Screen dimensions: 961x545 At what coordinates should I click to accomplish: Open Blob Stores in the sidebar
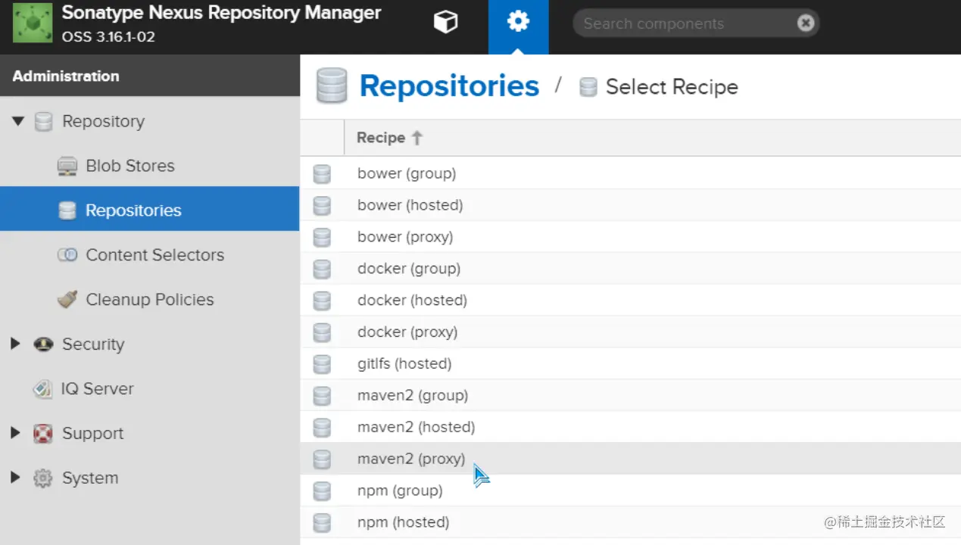[x=130, y=166]
